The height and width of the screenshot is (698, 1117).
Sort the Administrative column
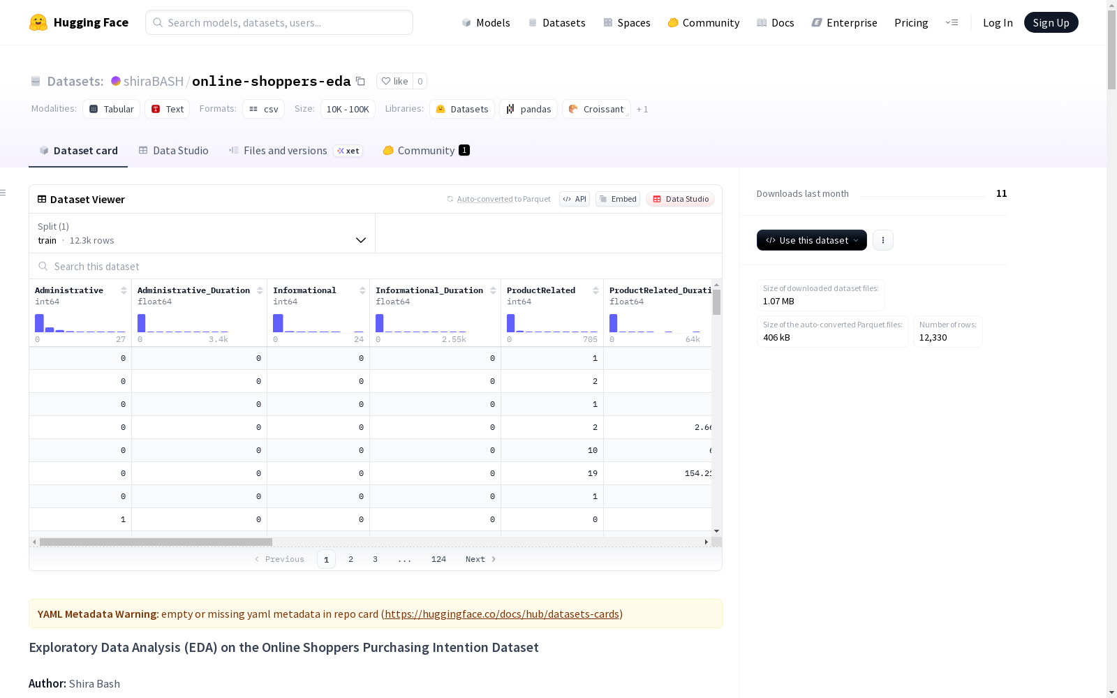124,290
